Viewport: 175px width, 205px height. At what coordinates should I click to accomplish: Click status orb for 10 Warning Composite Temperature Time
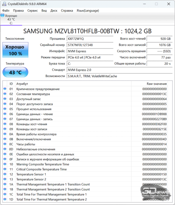[x=5, y=164]
